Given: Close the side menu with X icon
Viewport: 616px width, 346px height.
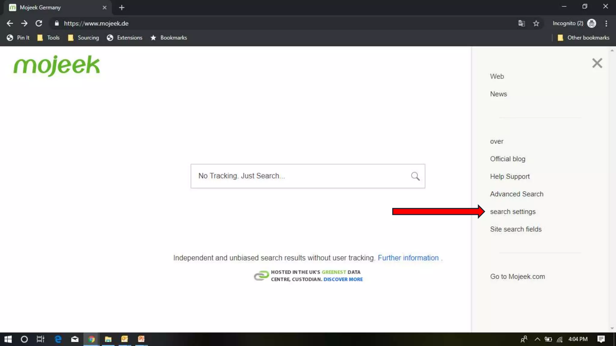Looking at the screenshot, I should 597,63.
